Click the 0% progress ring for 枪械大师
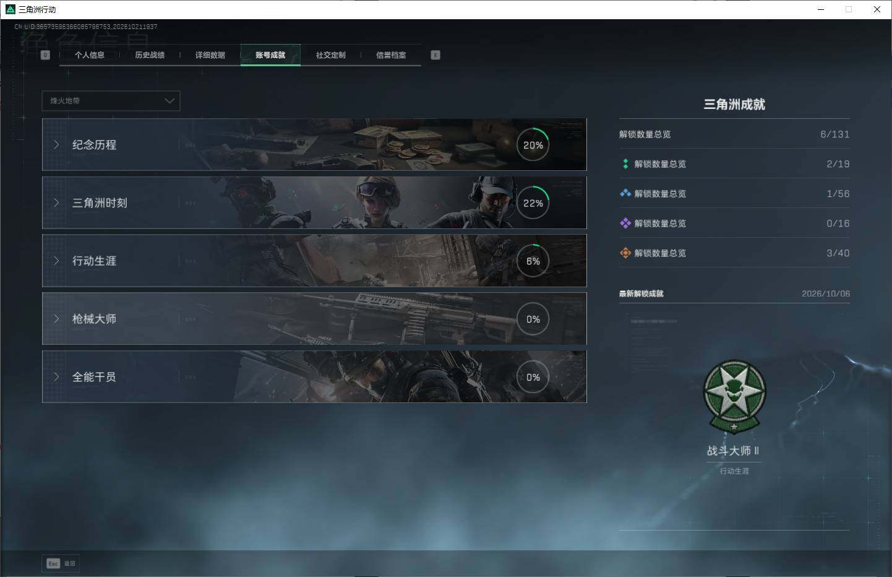This screenshot has width=892, height=577. [533, 319]
